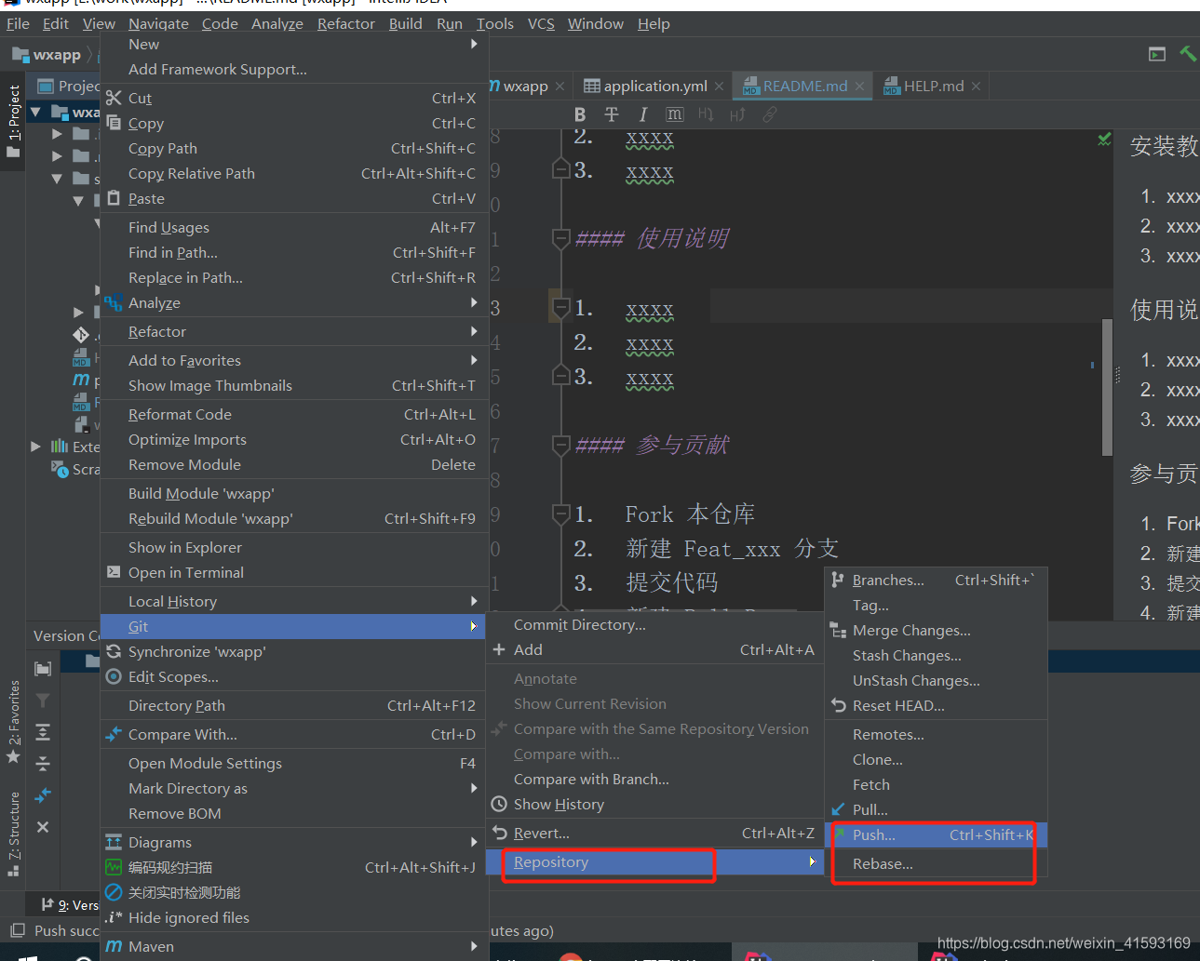1200x961 pixels.
Task: Expand Add to Favorites submenu
Action: click(474, 360)
